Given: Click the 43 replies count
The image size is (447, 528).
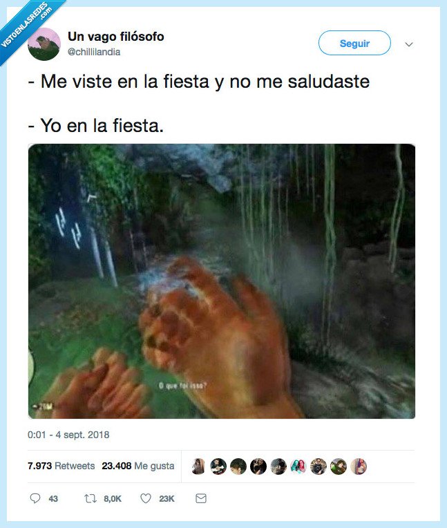Looking at the screenshot, I should pos(53,499).
